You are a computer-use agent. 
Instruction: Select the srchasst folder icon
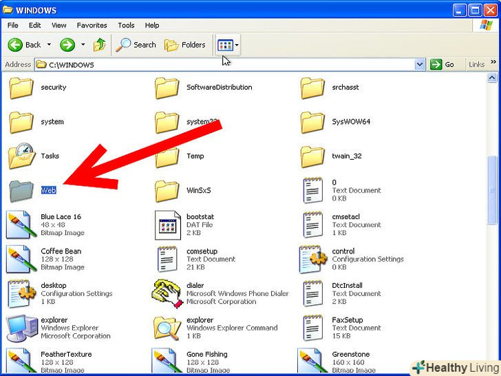click(312, 87)
